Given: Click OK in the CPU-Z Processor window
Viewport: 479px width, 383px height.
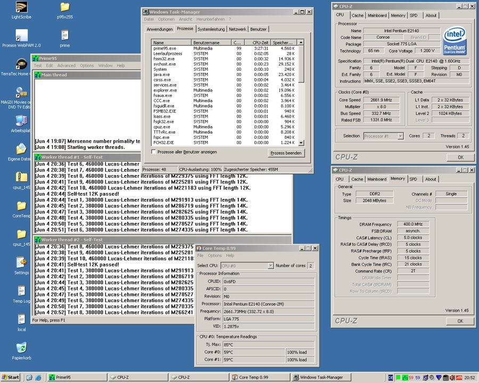Looking at the screenshot, I should pos(461,157).
